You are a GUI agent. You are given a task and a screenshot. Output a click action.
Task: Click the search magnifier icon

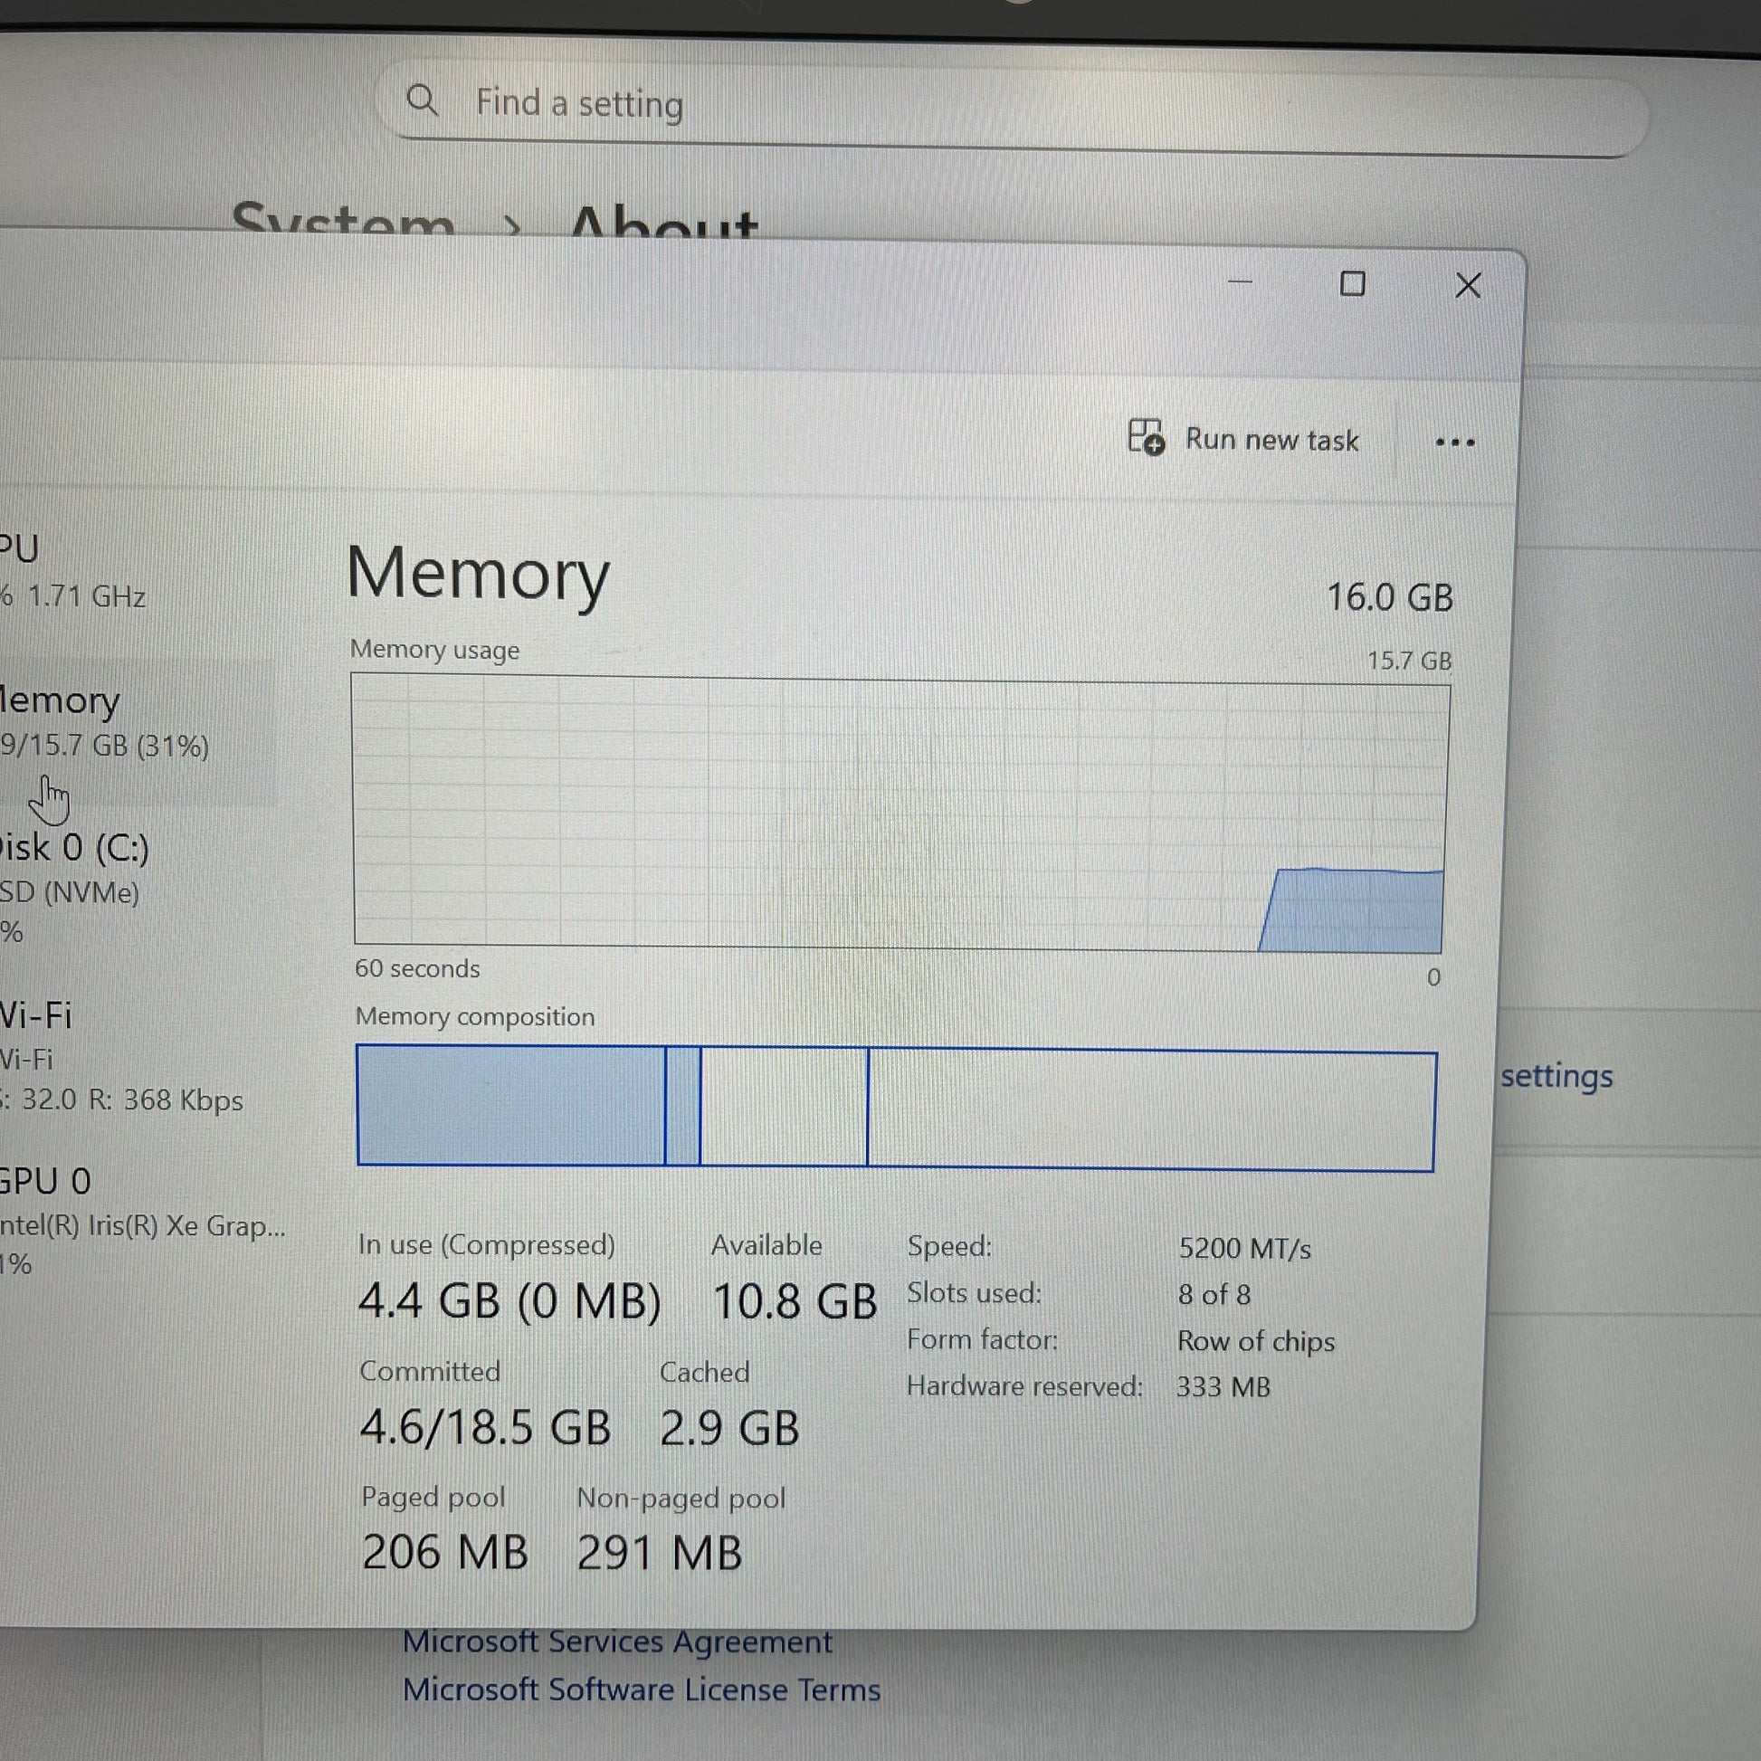pos(422,100)
